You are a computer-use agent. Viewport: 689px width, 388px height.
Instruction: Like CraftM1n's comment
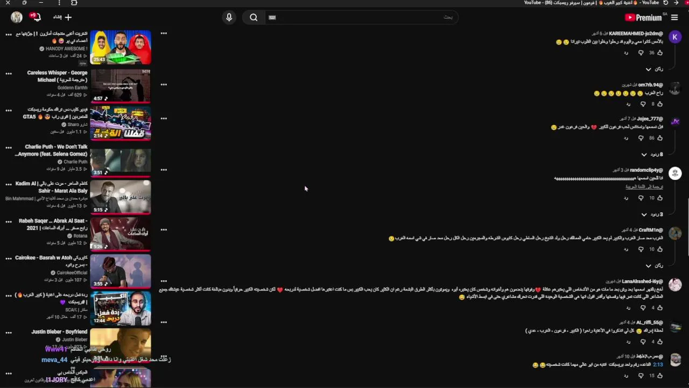[x=660, y=250]
